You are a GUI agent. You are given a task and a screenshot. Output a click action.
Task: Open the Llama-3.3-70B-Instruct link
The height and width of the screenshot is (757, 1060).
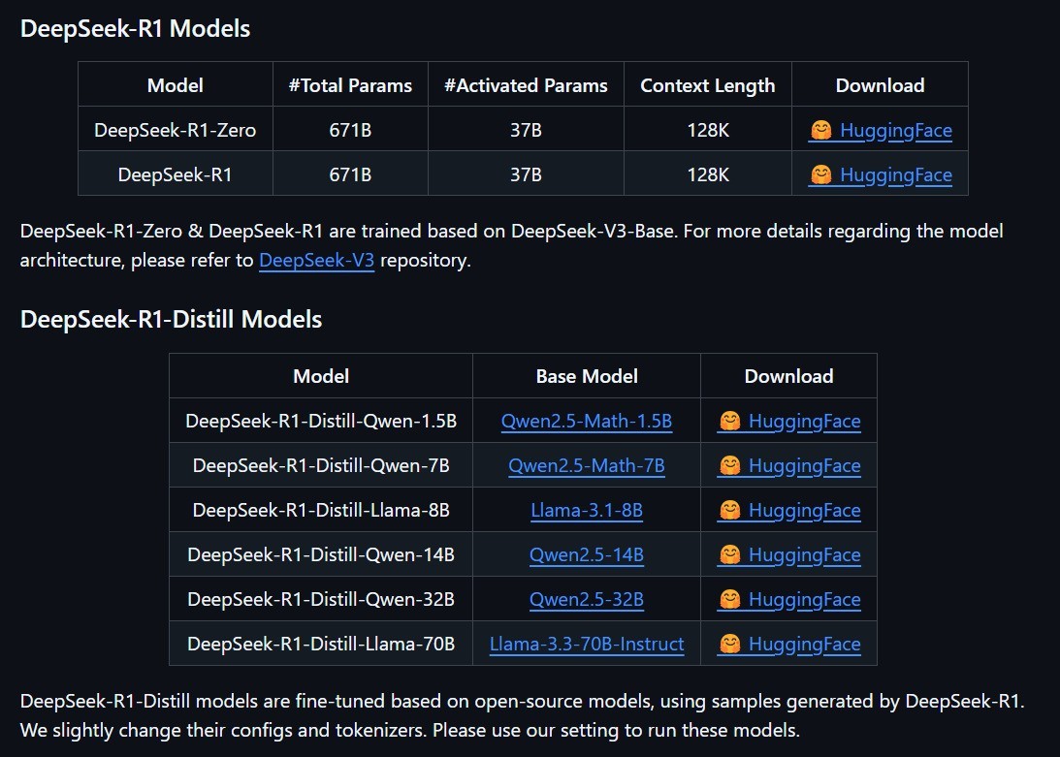coord(586,645)
